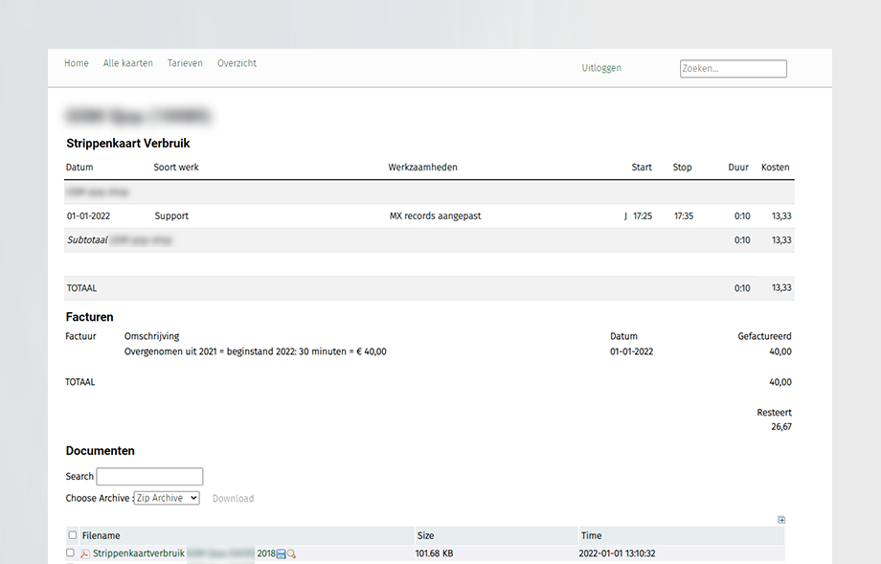Open the Overzicht menu item
Screen dimensions: 881x564
(237, 63)
